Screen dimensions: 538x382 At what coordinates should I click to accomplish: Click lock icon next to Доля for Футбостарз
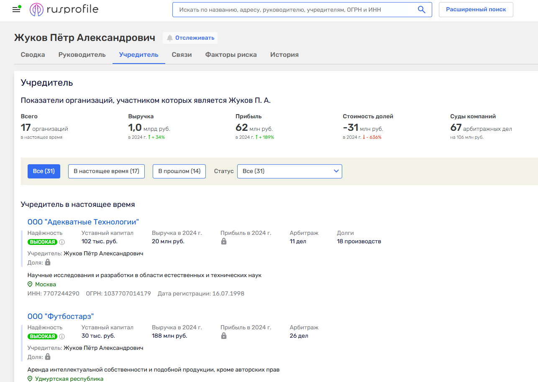click(x=48, y=357)
